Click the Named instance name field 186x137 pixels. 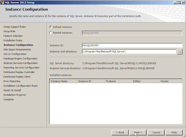coord(132,33)
